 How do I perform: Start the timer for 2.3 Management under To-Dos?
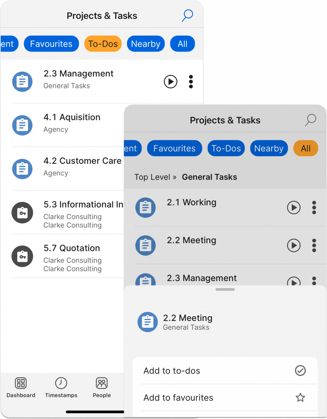tap(170, 81)
